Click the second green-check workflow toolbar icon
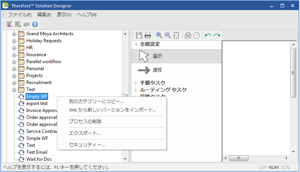The height and width of the screenshot is (172, 300). pos(18,24)
